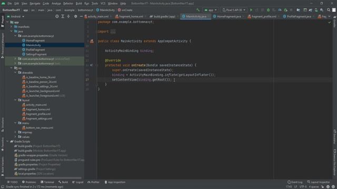Expand the folded import block
Screen dimensions: 337x189
(113, 31)
